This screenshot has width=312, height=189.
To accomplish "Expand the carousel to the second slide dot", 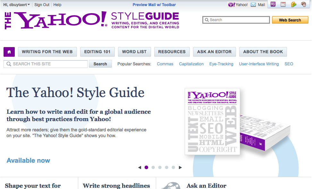I will click(x=153, y=167).
